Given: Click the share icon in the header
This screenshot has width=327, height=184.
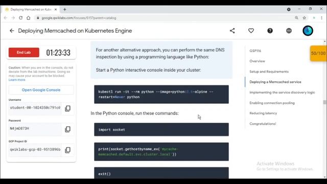Looking at the screenshot, I should pos(232,31).
